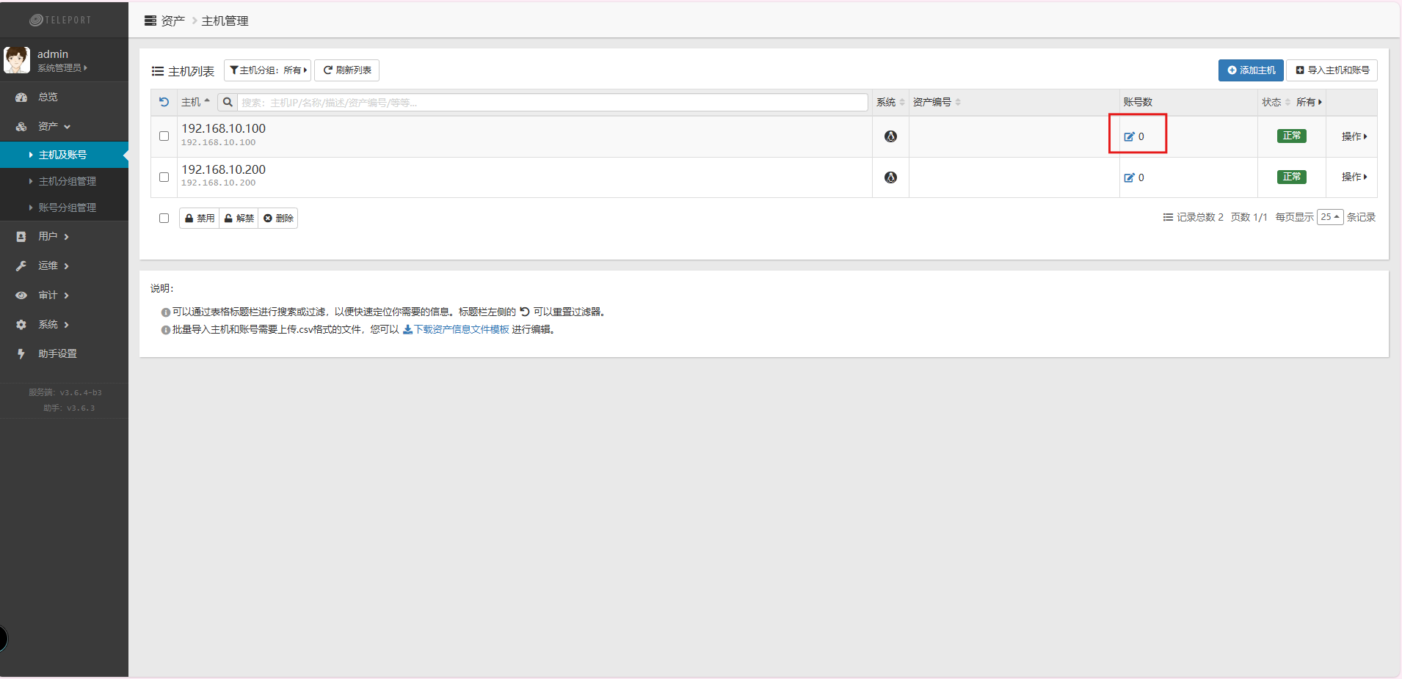Open the 操作 menu for 192.168.10.100

(x=1354, y=136)
